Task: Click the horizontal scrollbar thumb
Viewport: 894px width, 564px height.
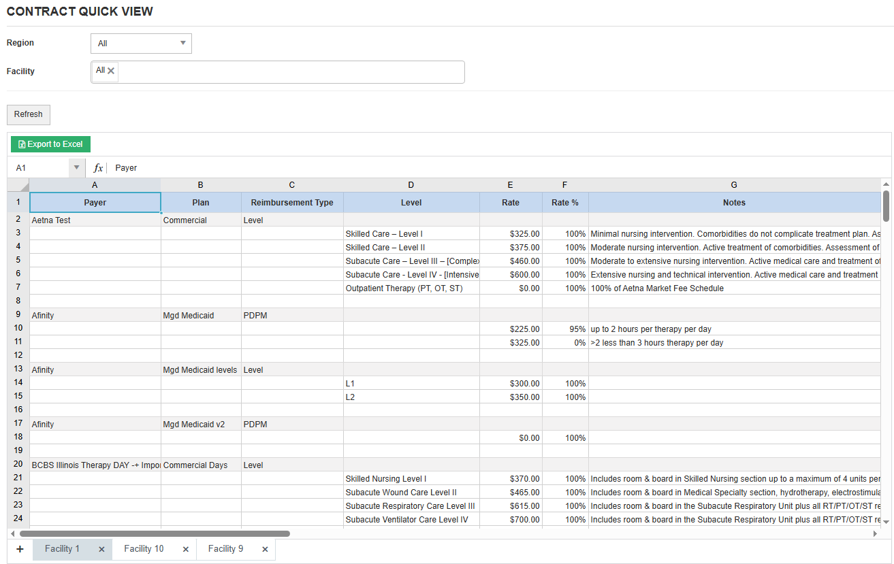Action: pyautogui.click(x=155, y=534)
